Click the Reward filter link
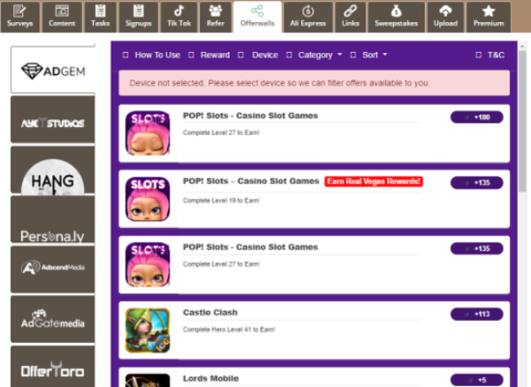Viewport: 531px width, 387px height. [x=215, y=55]
